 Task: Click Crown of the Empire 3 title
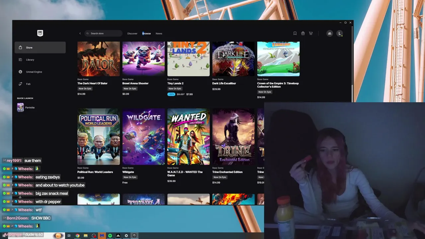point(278,85)
